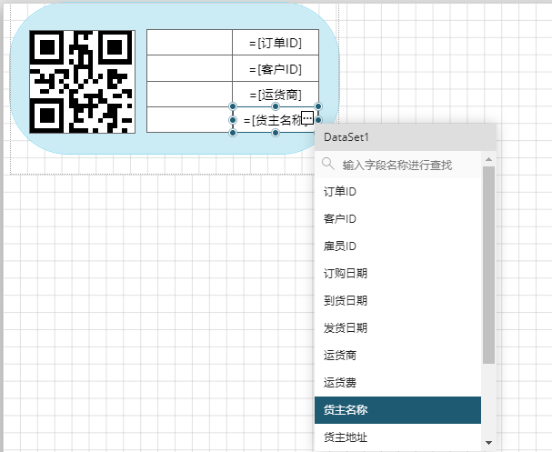This screenshot has height=452, width=552.
Task: Choose 运货费 from the field list
Action: [397, 383]
